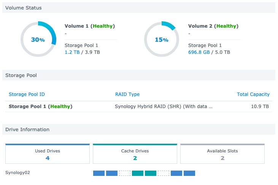
Task: Select the second empty dashed drive slot
Action: pyautogui.click(x=164, y=173)
